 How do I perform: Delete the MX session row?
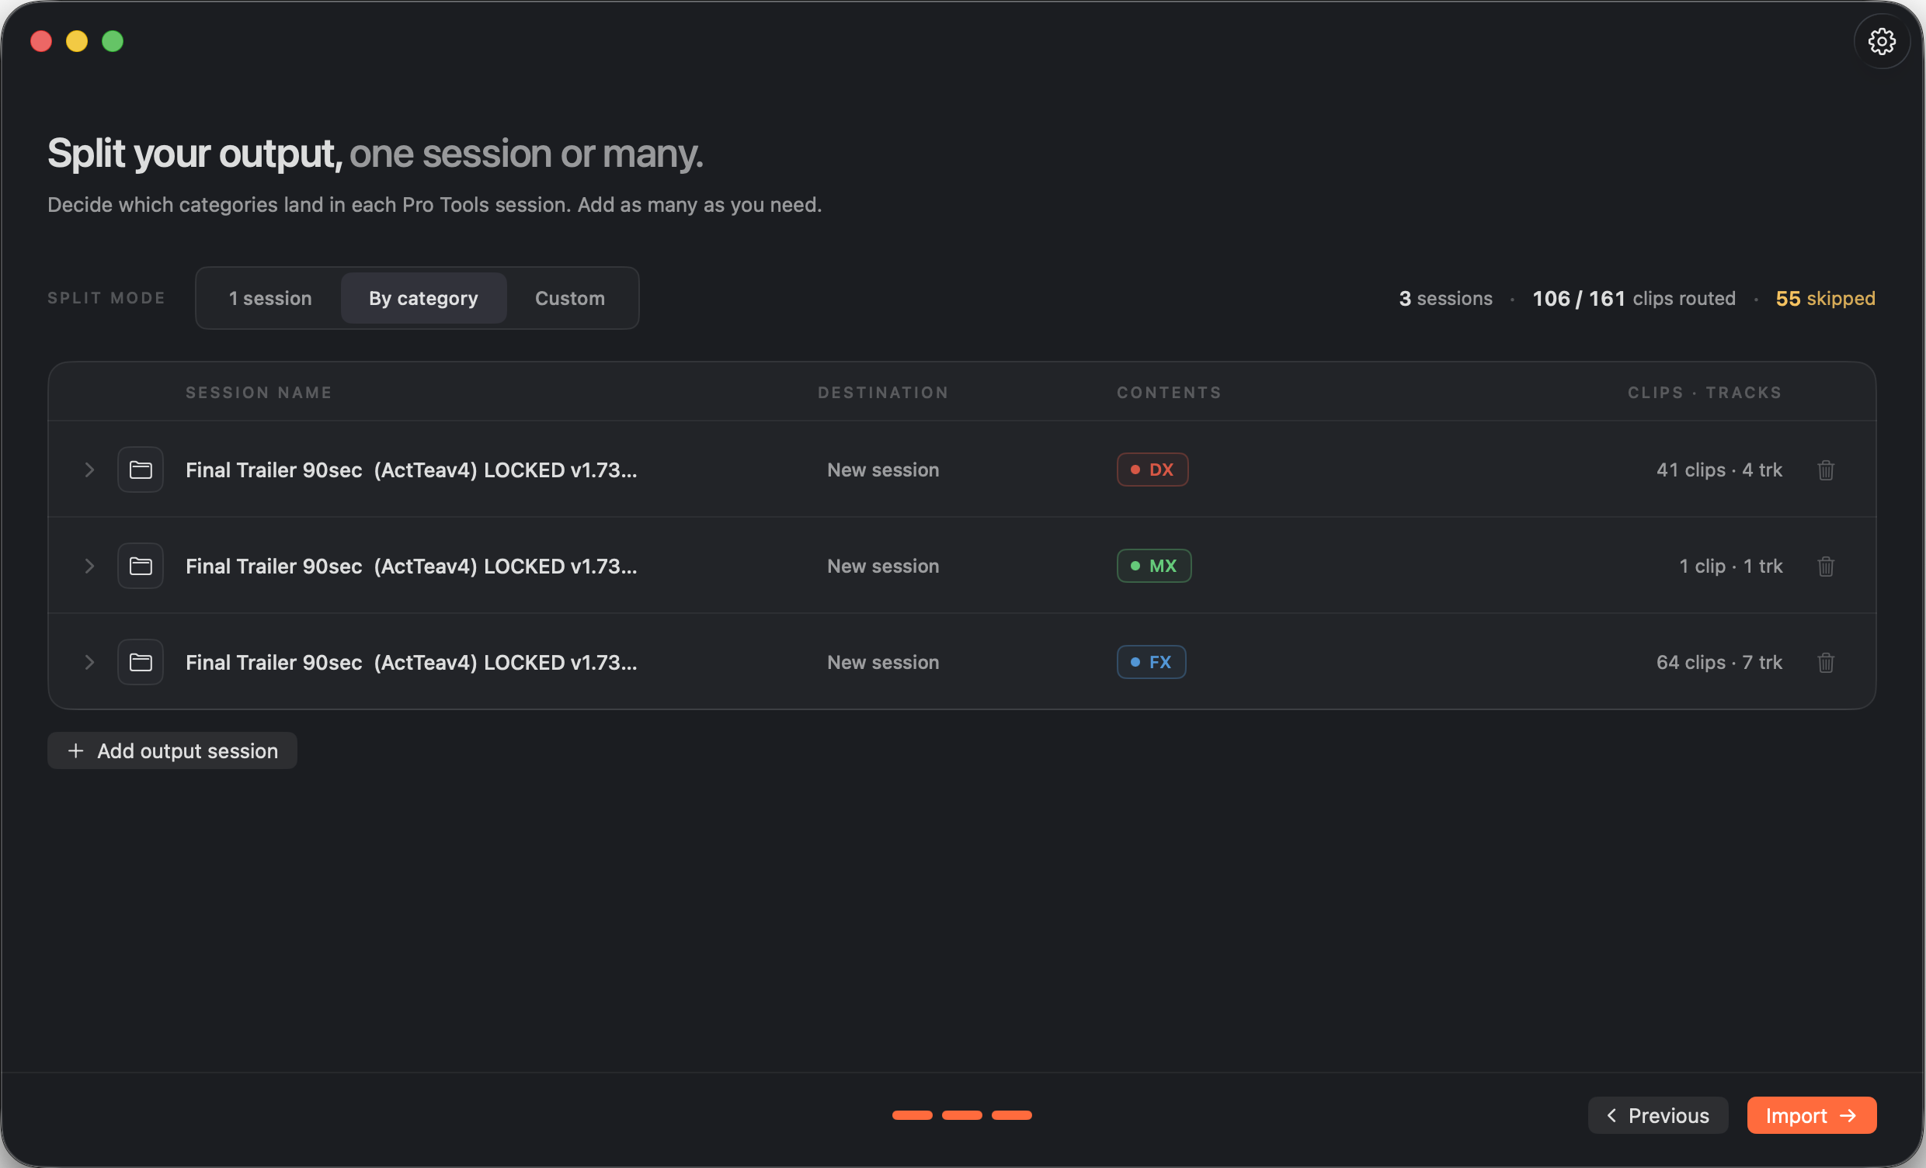pyautogui.click(x=1825, y=567)
